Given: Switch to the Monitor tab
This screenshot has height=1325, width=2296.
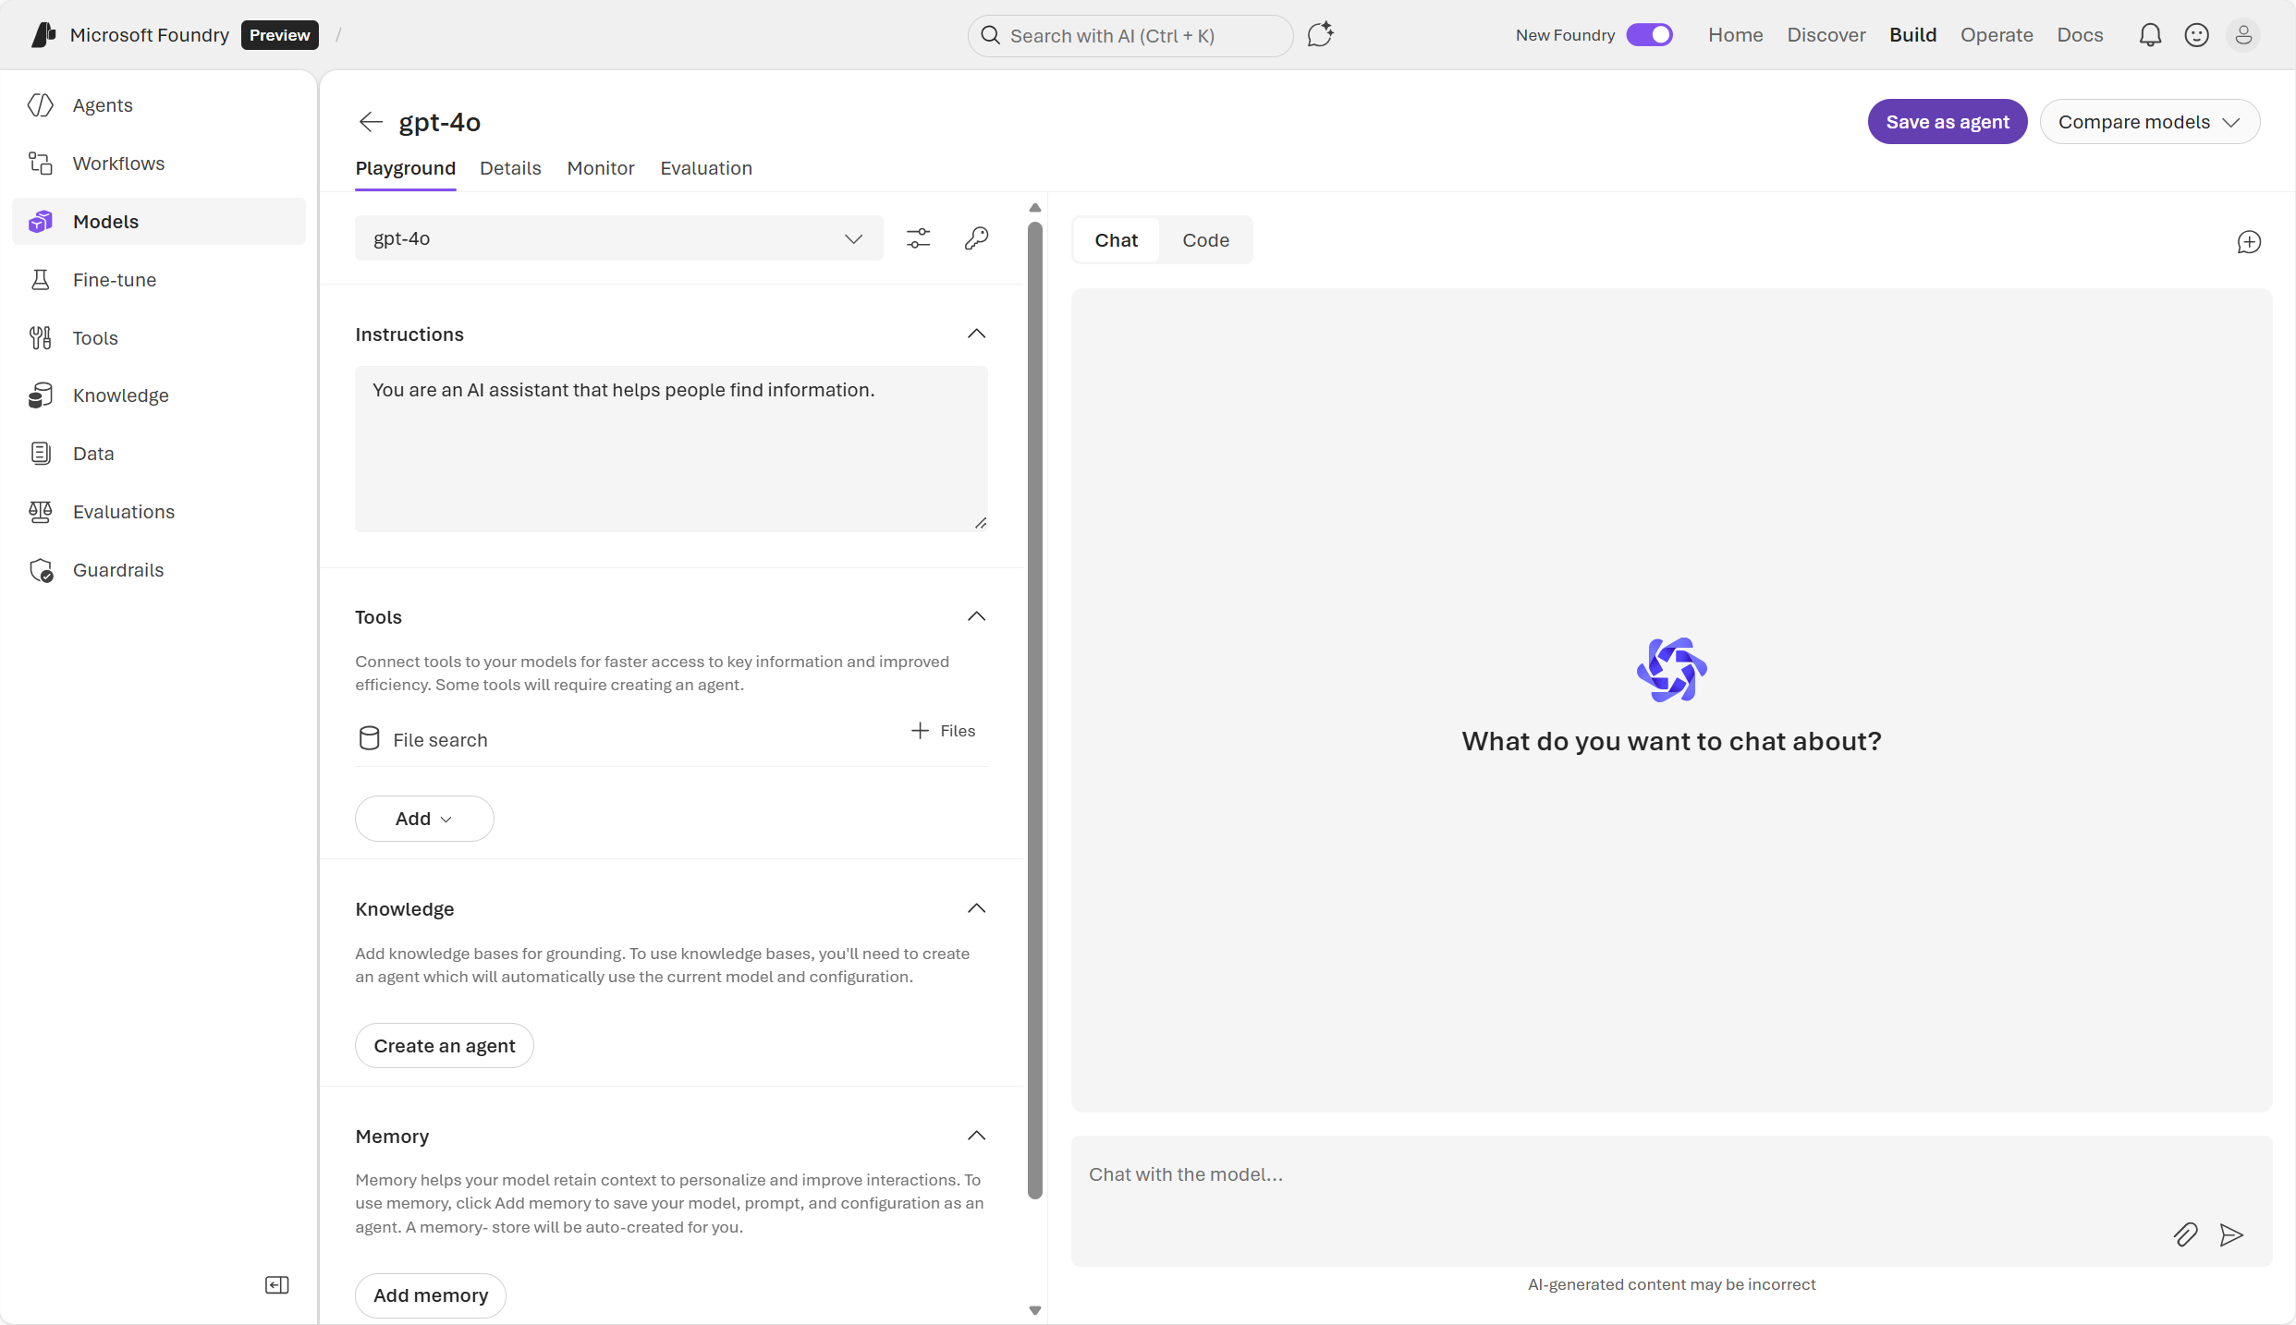Looking at the screenshot, I should [600, 168].
